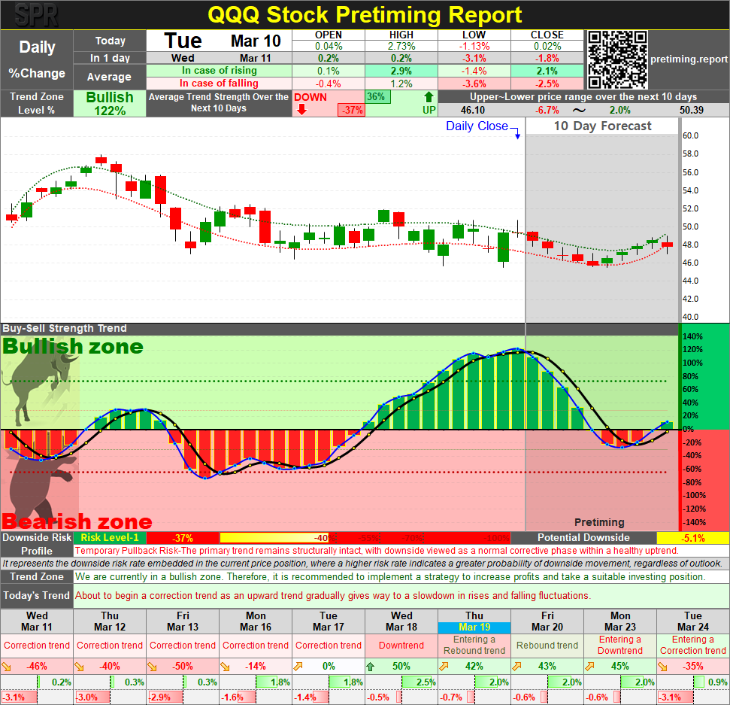Viewport: 730px width, 705px height.
Task: Click 'Entering a Correction trend' for Mar 24
Action: (692, 646)
